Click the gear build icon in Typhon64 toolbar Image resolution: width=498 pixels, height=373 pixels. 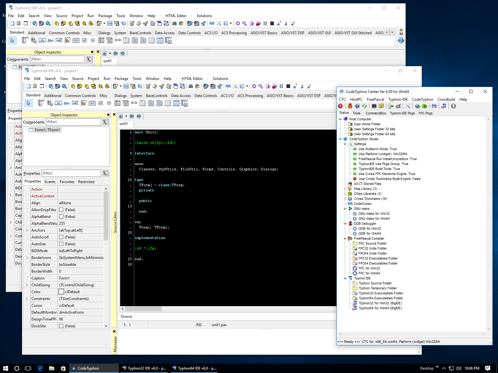[x=254, y=86]
